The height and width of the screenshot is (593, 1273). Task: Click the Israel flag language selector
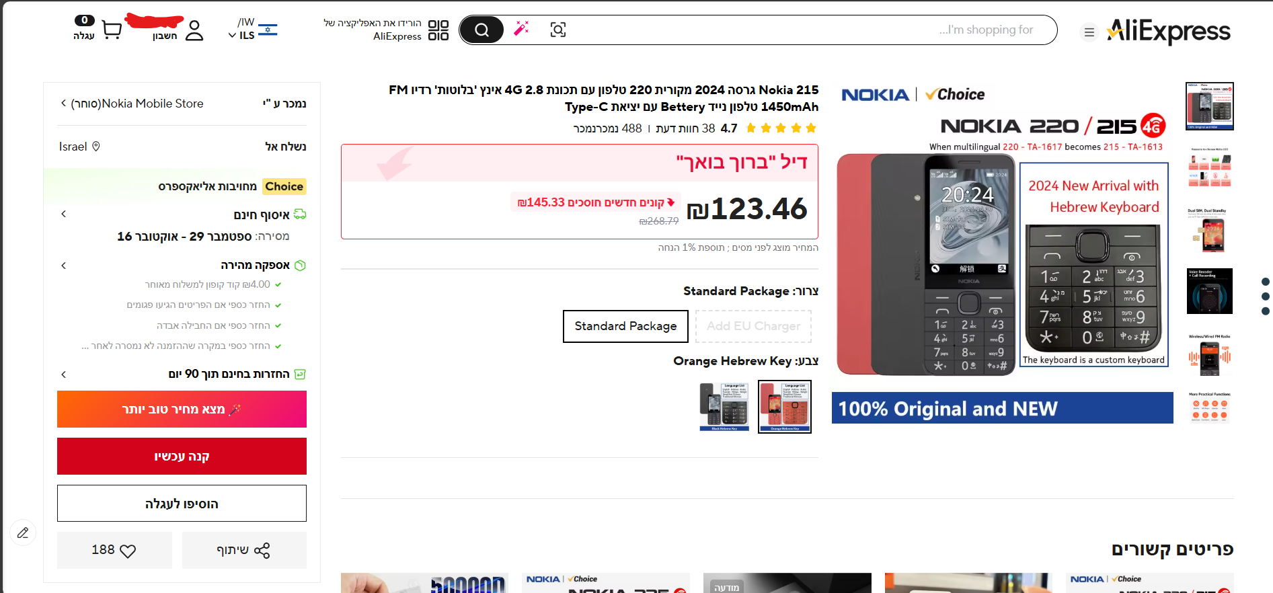[x=268, y=30]
